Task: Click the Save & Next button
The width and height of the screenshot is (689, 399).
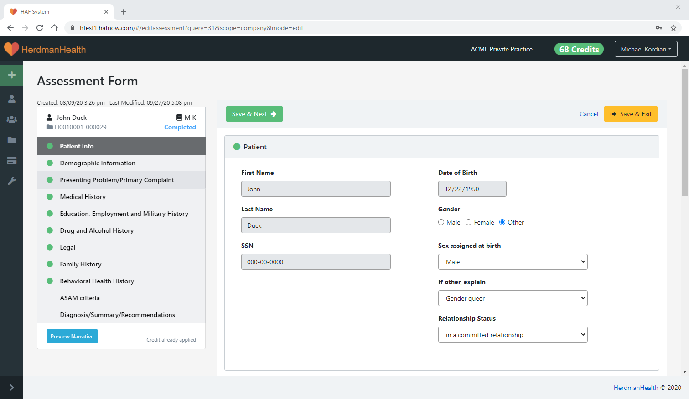Action: point(254,114)
